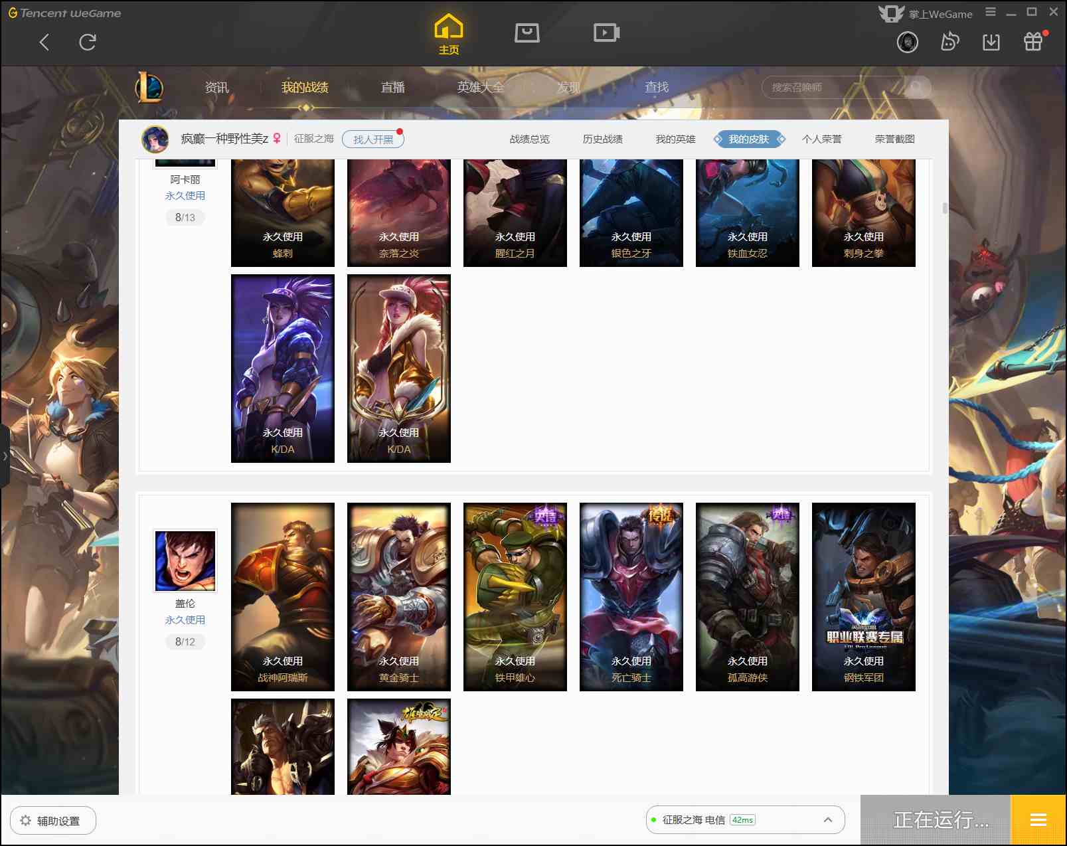Switch to the 历史战绩 tab
This screenshot has width=1067, height=846.
602,139
